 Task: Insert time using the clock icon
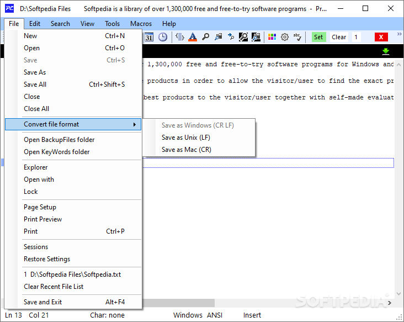163,37
